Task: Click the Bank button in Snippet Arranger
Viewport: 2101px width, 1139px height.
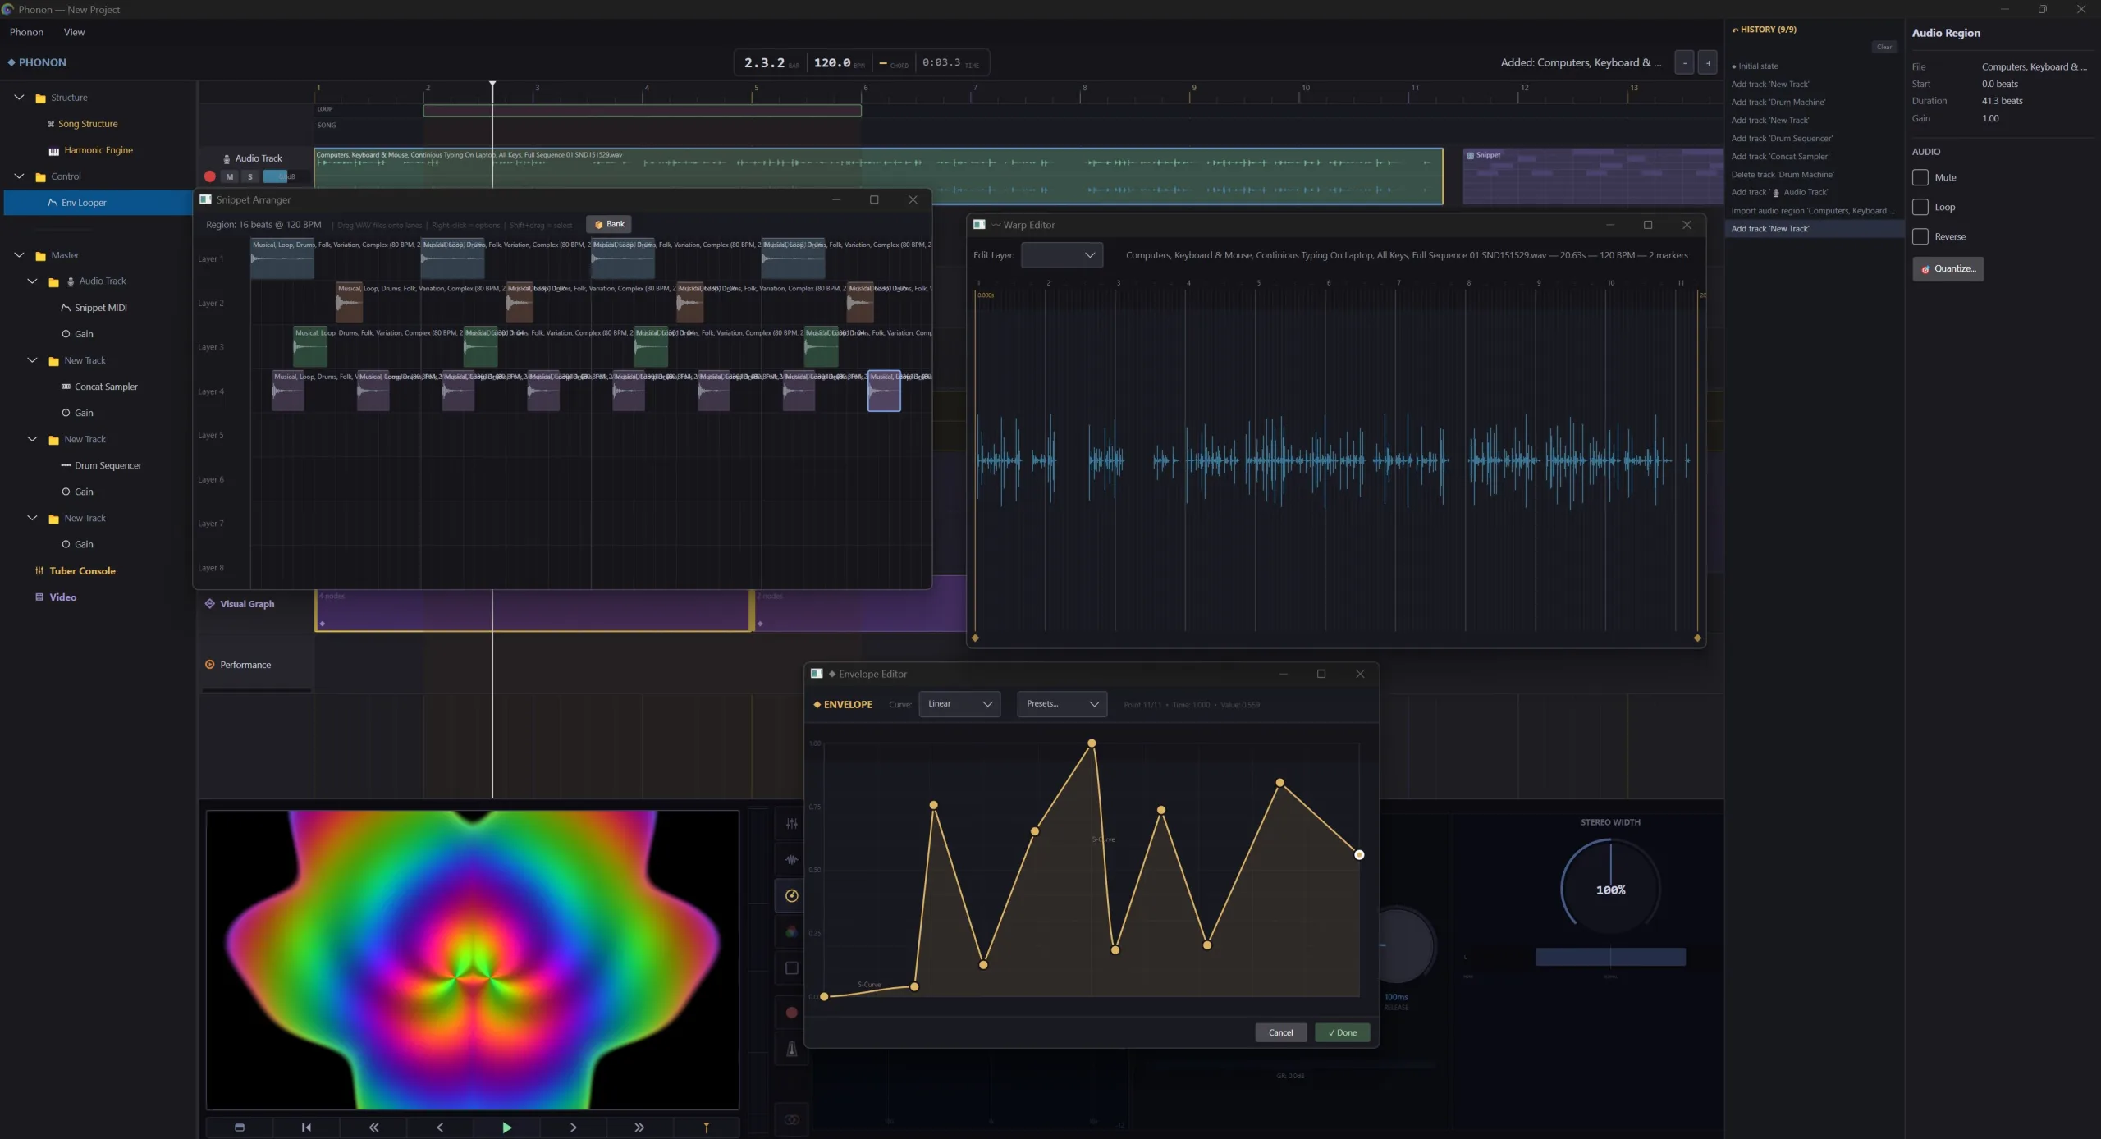Action: coord(609,224)
